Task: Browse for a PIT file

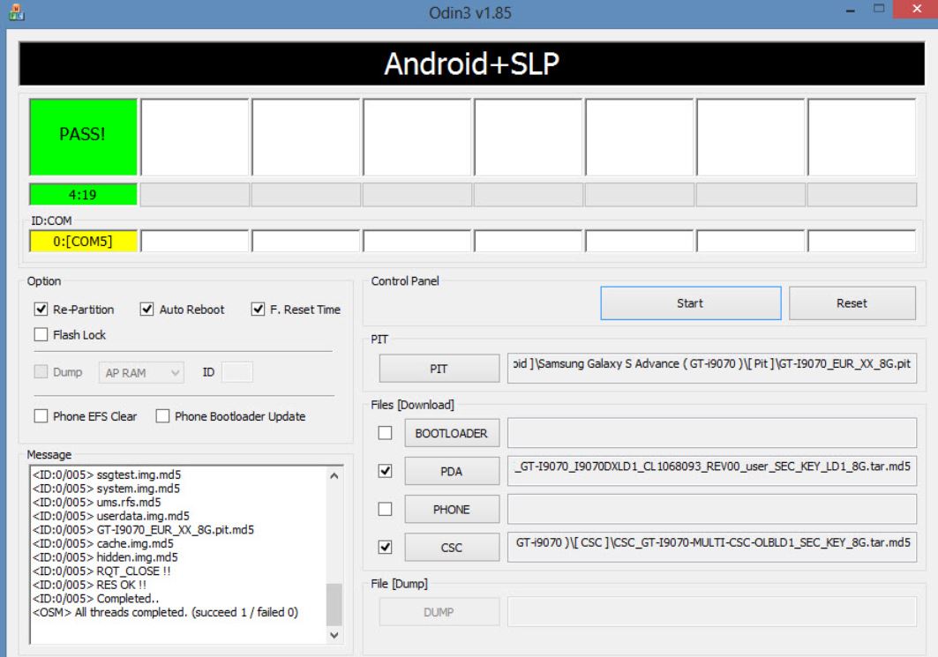Action: pyautogui.click(x=439, y=369)
